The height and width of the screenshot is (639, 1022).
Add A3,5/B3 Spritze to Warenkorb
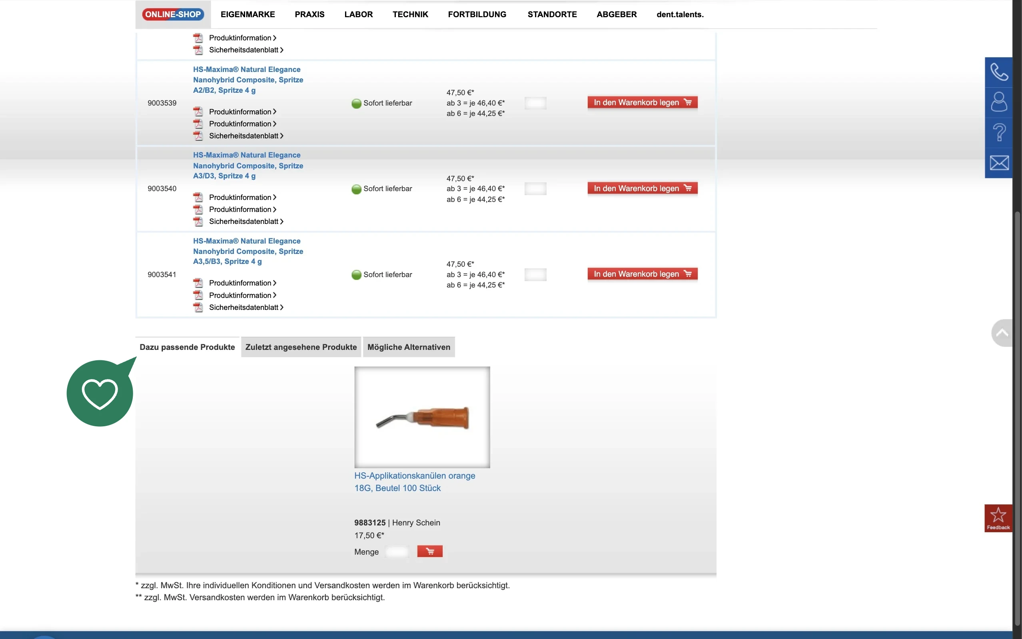click(x=642, y=274)
